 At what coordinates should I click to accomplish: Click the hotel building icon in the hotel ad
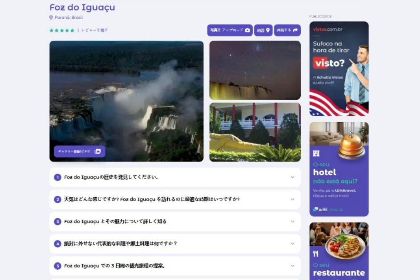(x=316, y=154)
